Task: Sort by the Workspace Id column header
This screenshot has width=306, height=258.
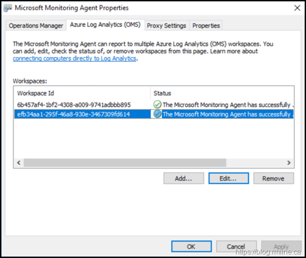Action: click(82, 93)
